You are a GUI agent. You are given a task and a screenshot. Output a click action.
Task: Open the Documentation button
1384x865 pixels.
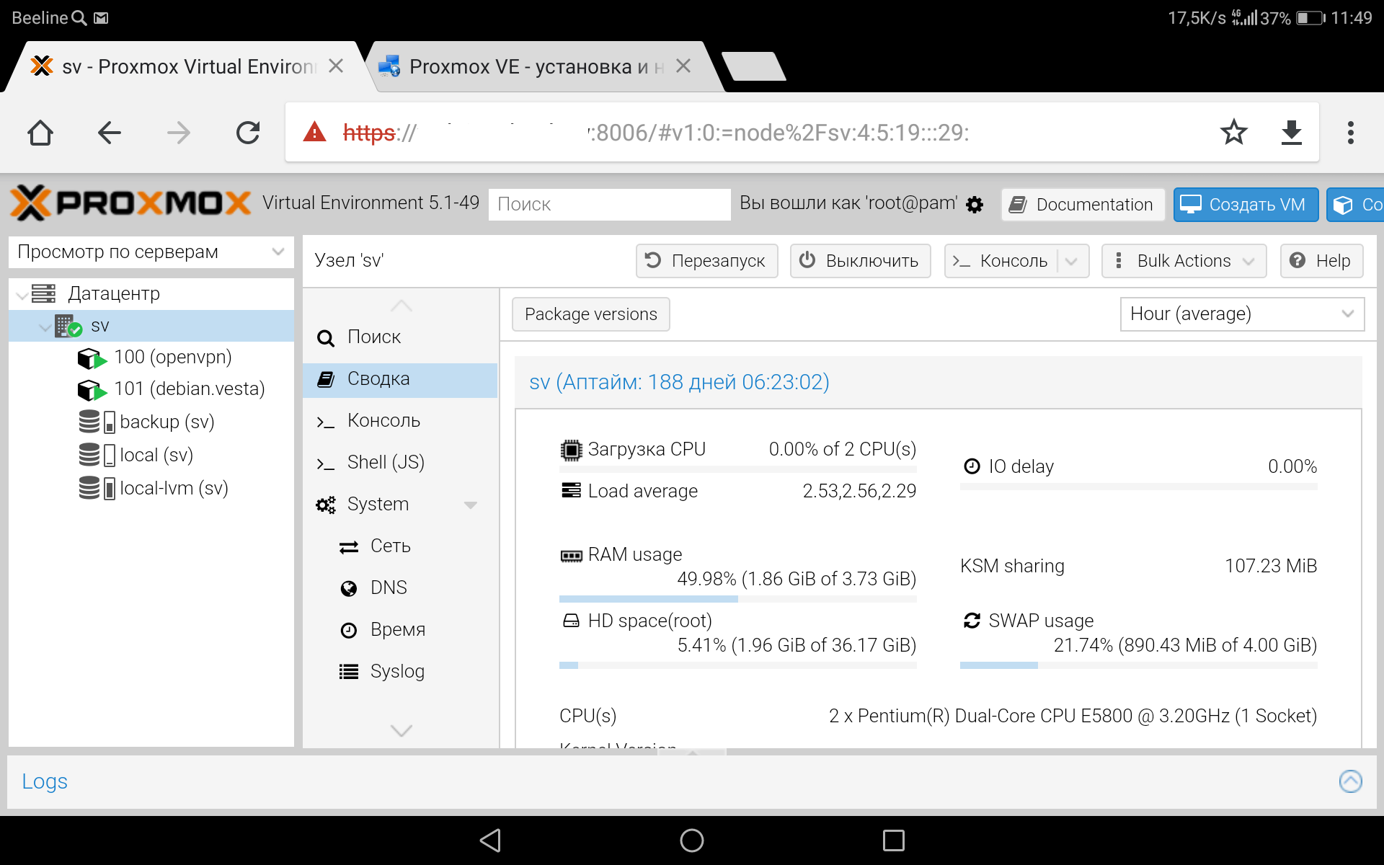pyautogui.click(x=1082, y=205)
